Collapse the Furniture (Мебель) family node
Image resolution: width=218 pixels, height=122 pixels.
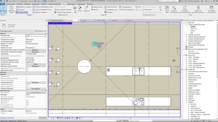pyautogui.click(x=186, y=102)
